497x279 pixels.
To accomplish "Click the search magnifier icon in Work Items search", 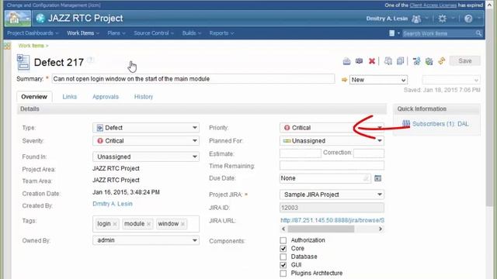I will click(478, 33).
